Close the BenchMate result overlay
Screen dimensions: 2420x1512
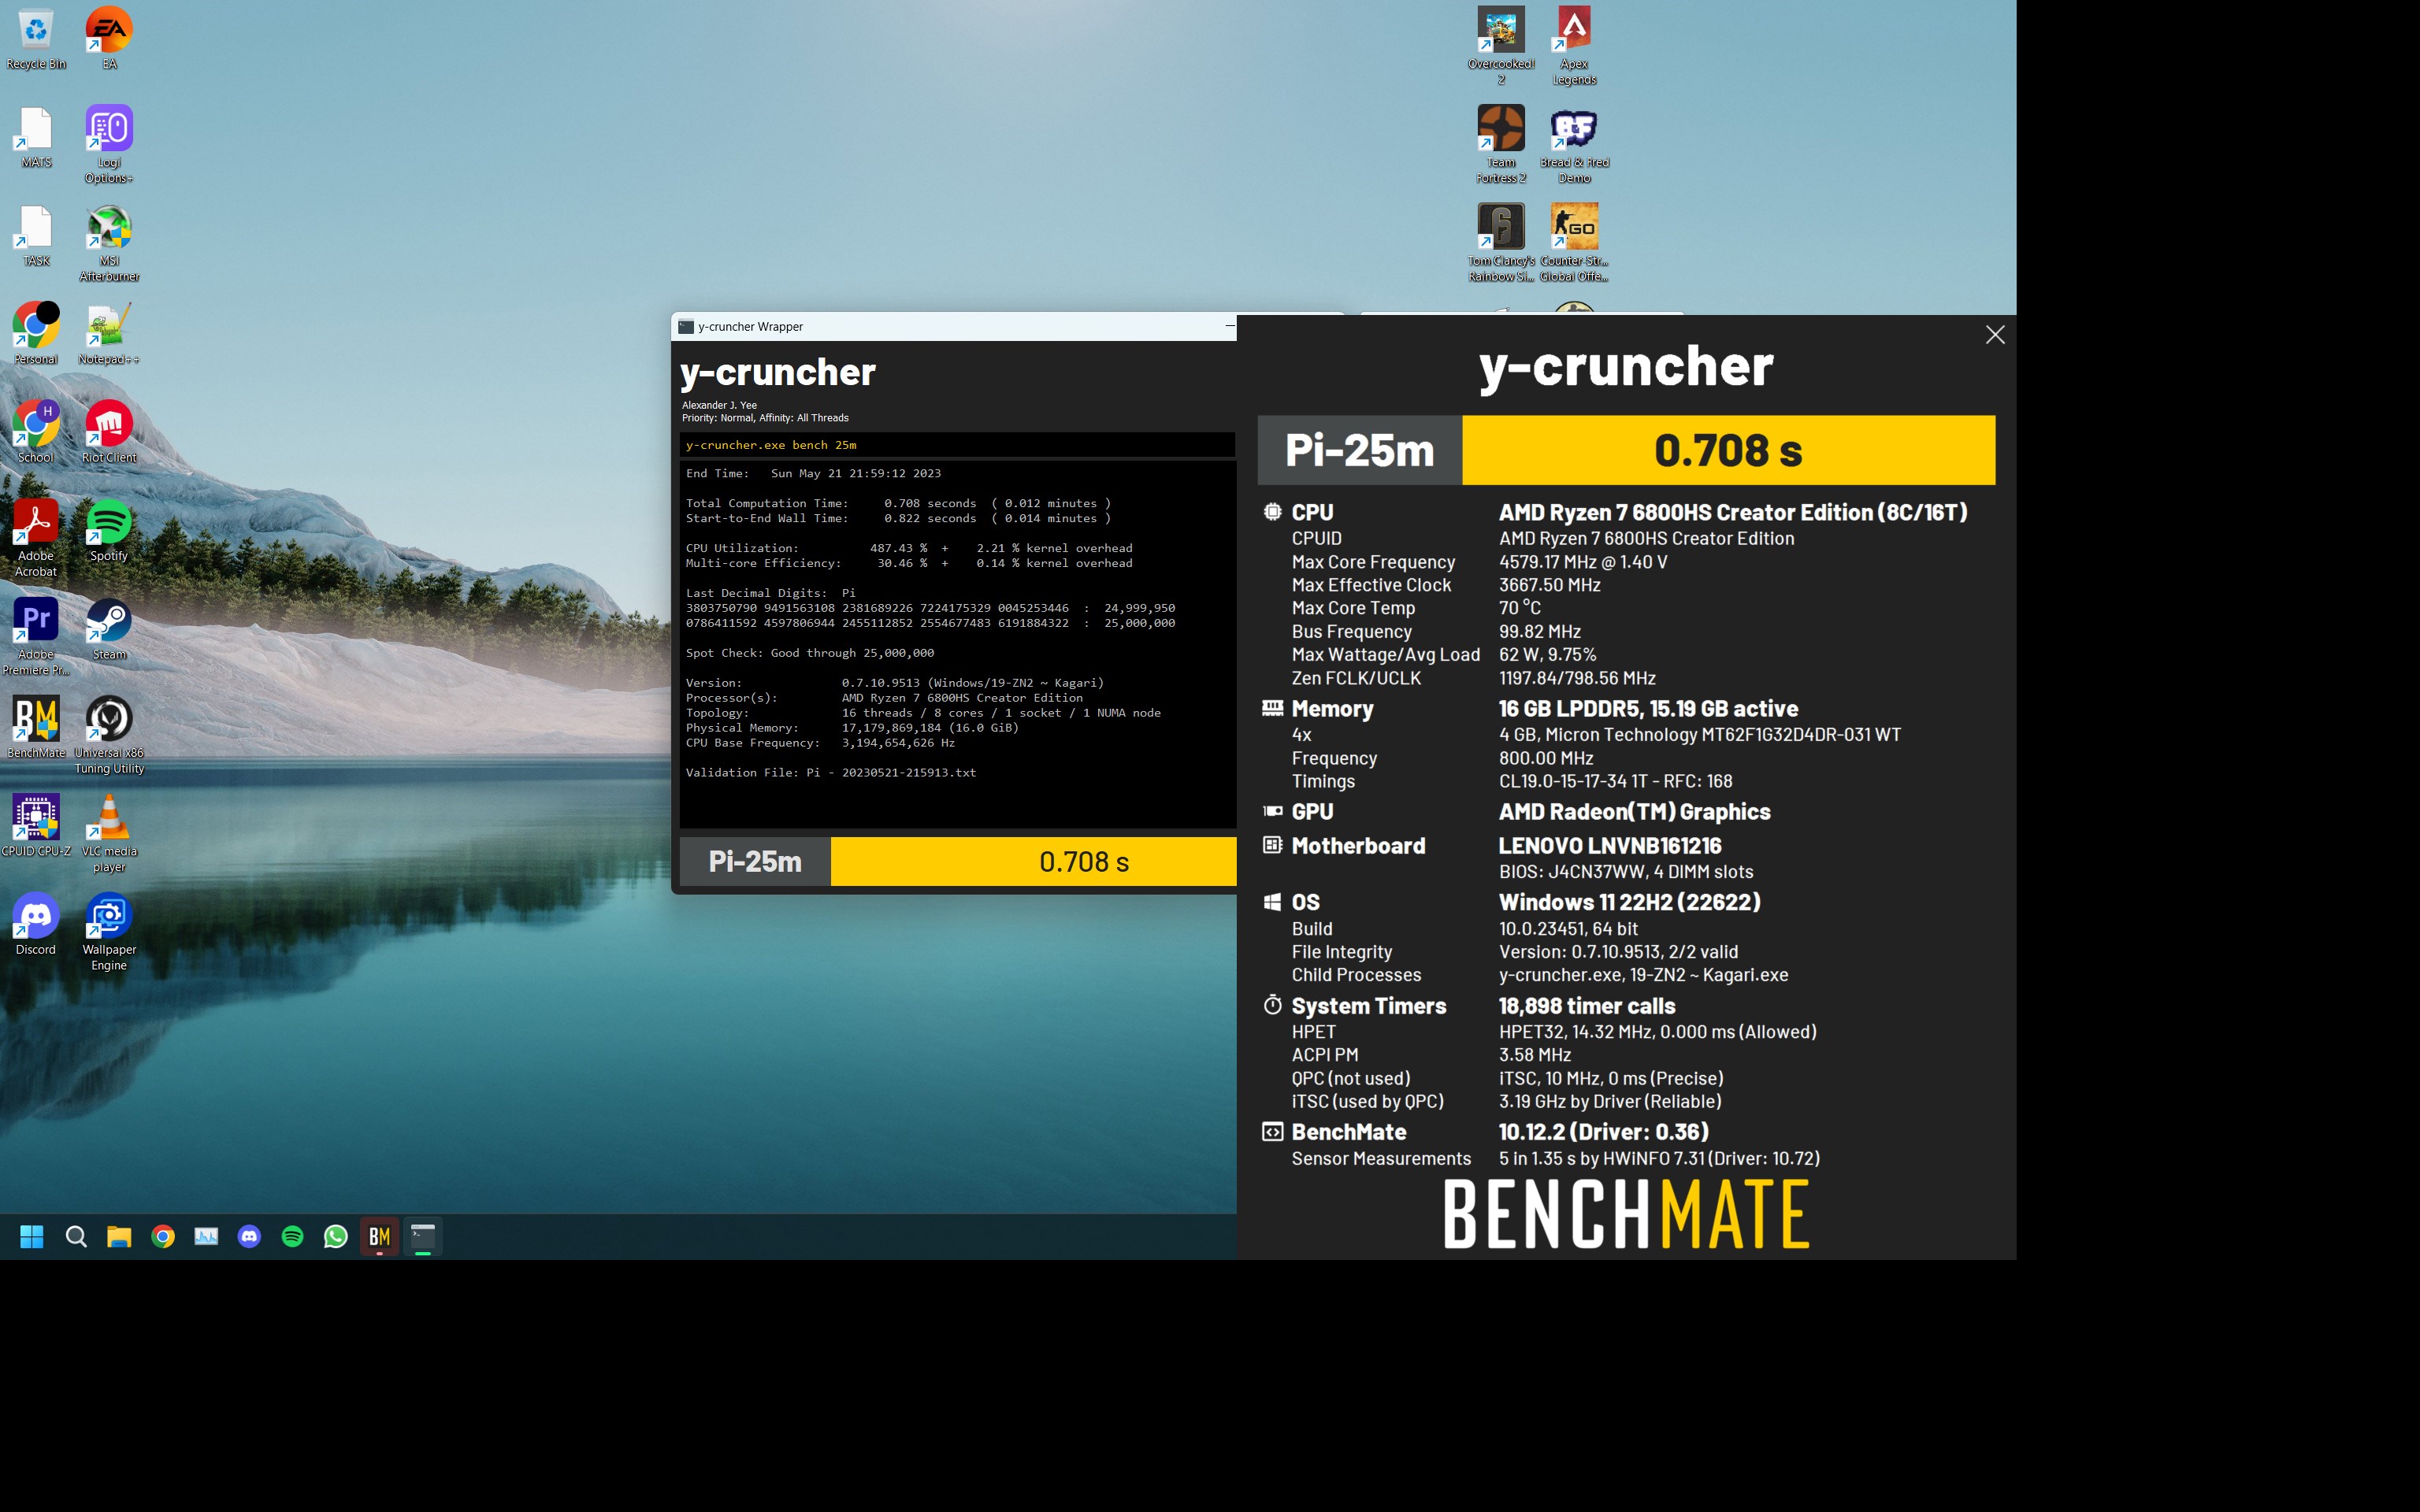tap(1995, 335)
